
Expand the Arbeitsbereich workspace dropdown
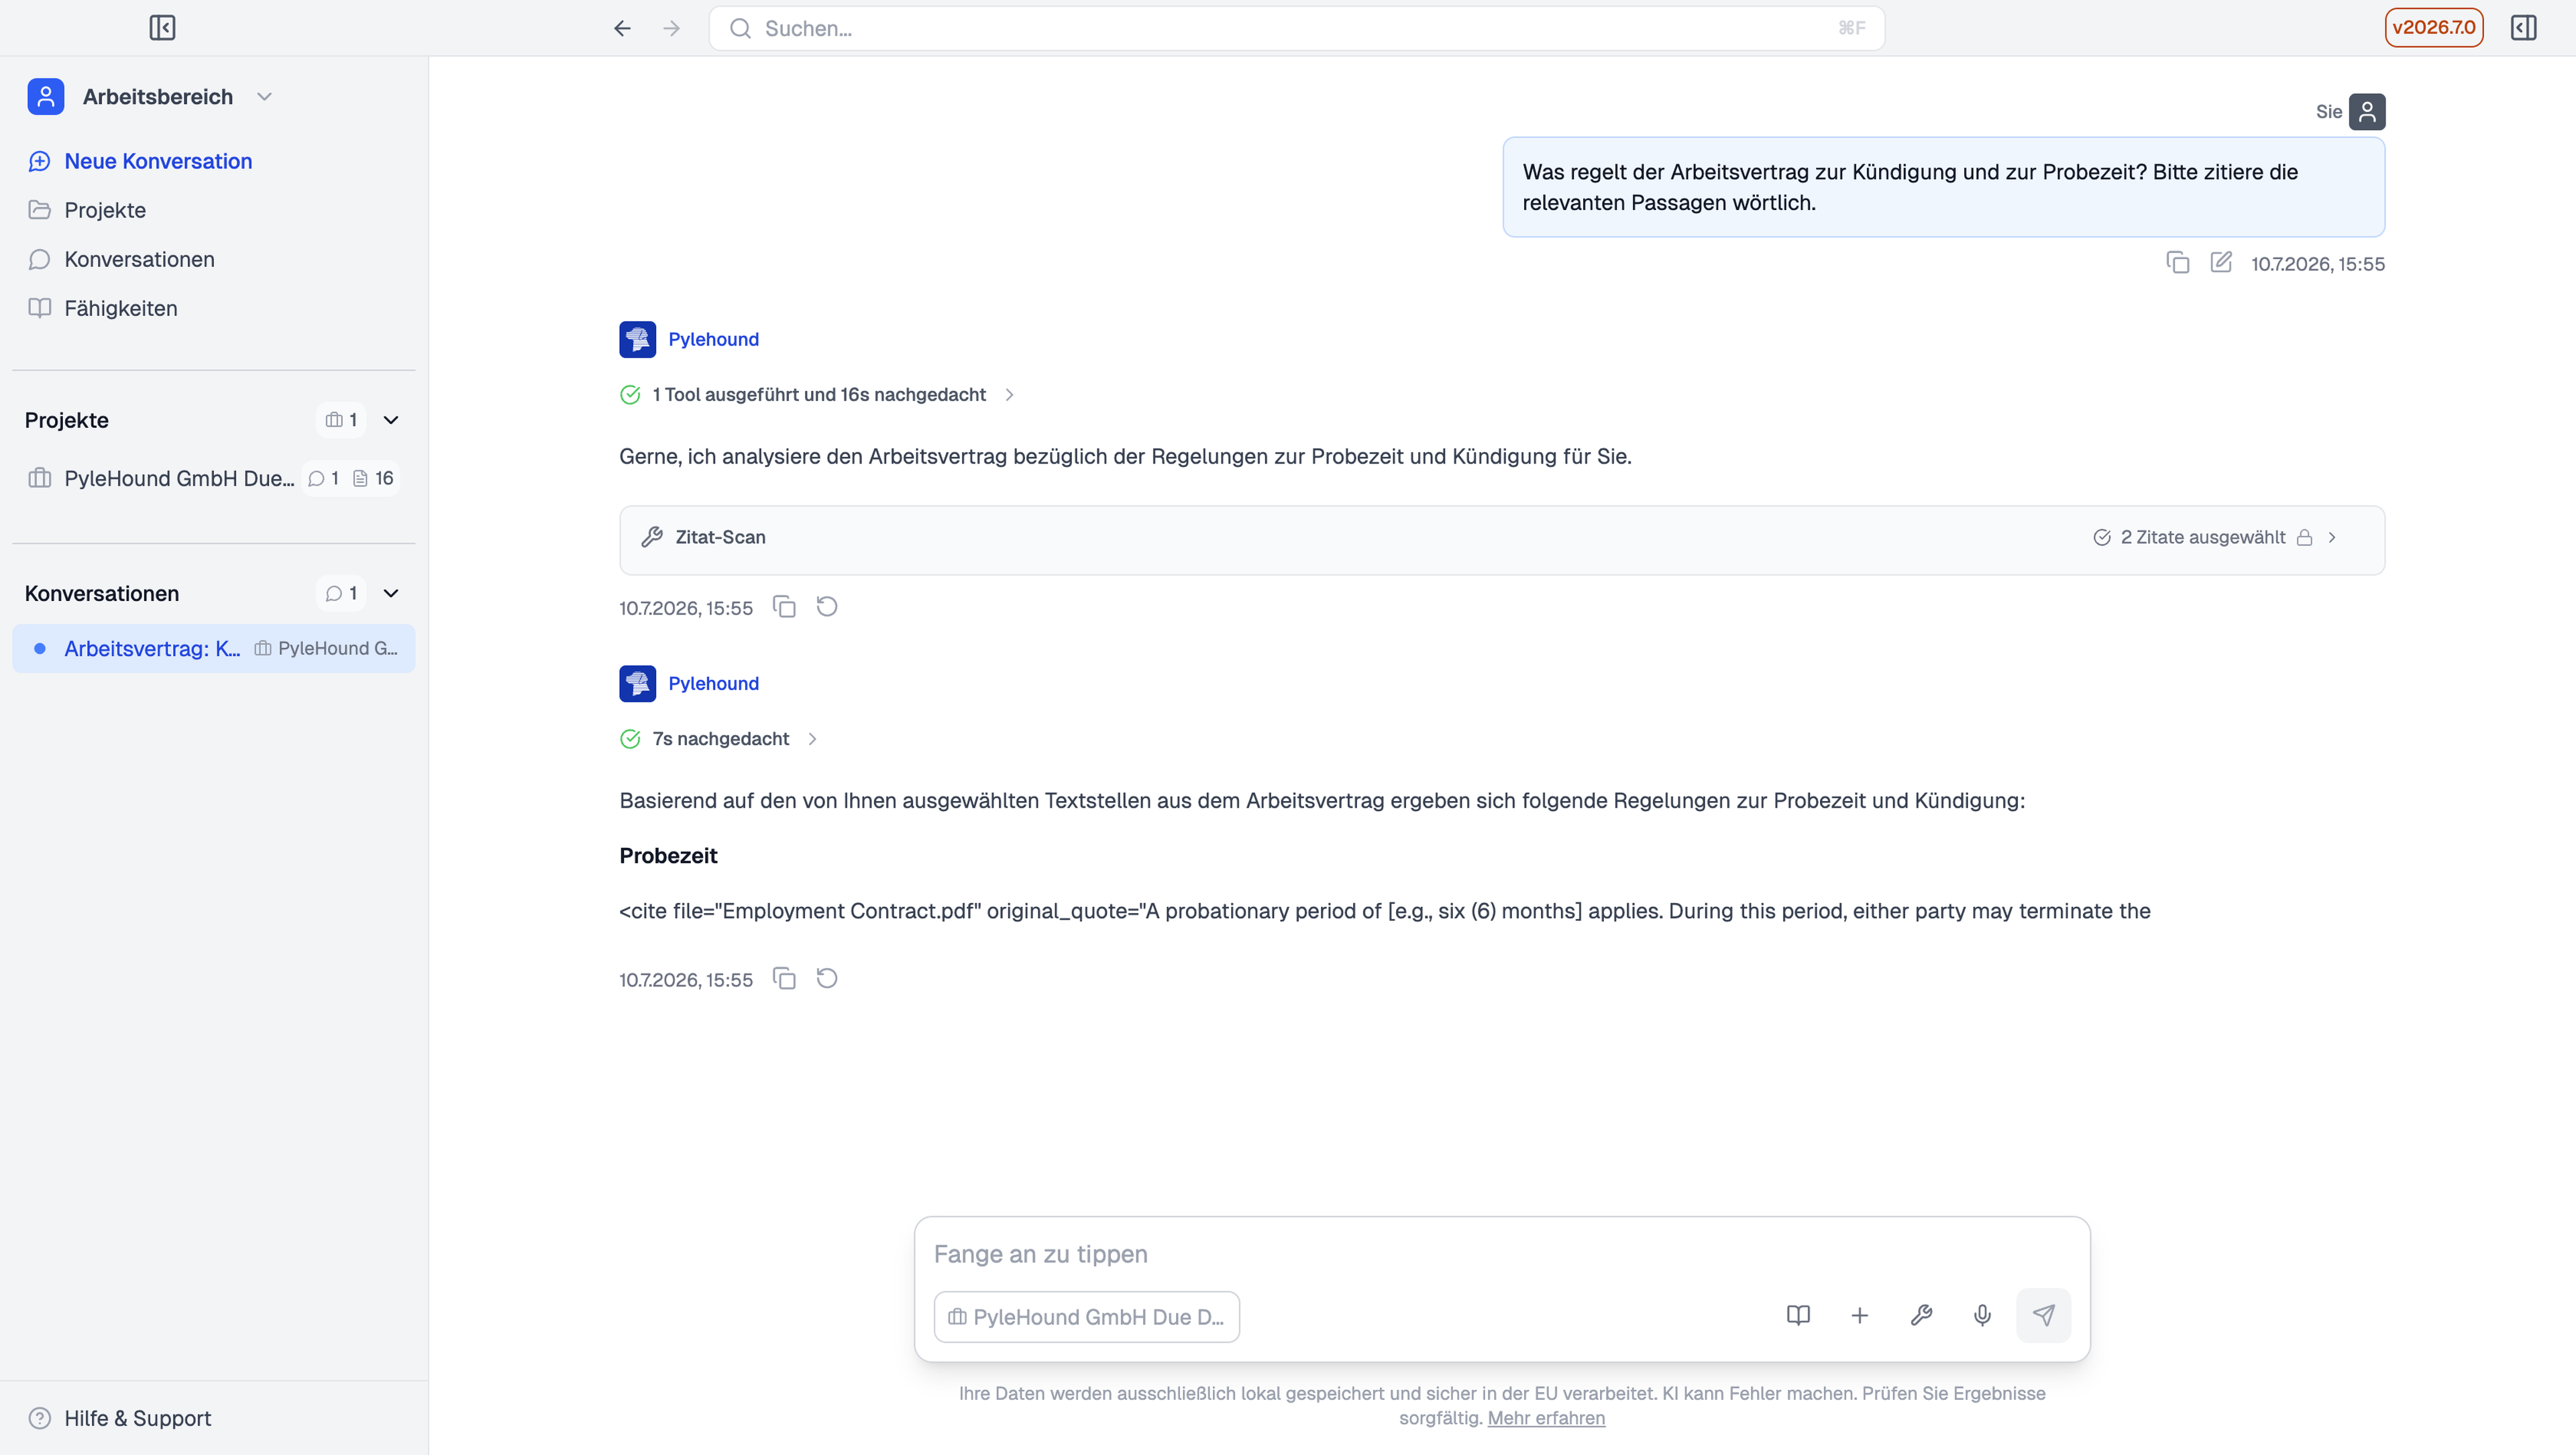pyautogui.click(x=264, y=97)
